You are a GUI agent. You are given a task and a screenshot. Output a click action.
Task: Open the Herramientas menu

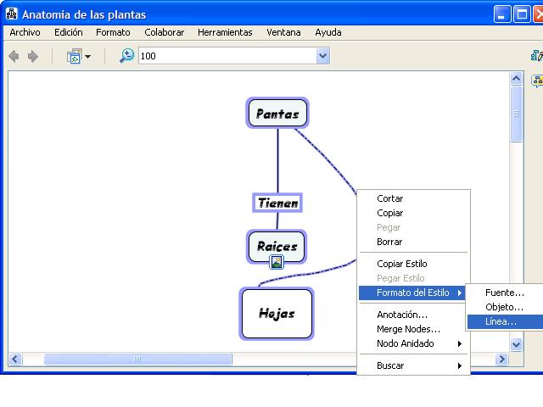point(225,32)
